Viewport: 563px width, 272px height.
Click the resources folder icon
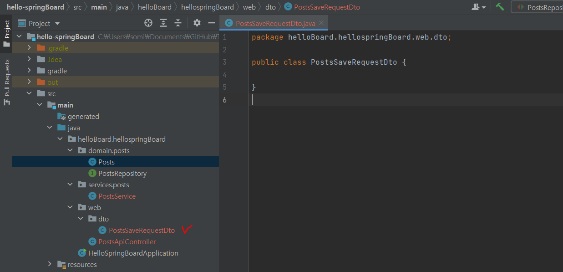tap(61, 264)
